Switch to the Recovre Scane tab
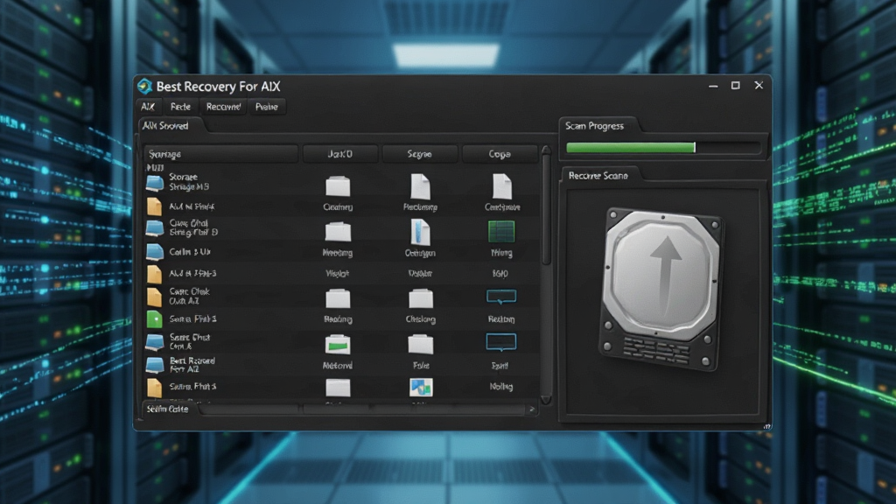This screenshot has height=504, width=896. (x=598, y=175)
